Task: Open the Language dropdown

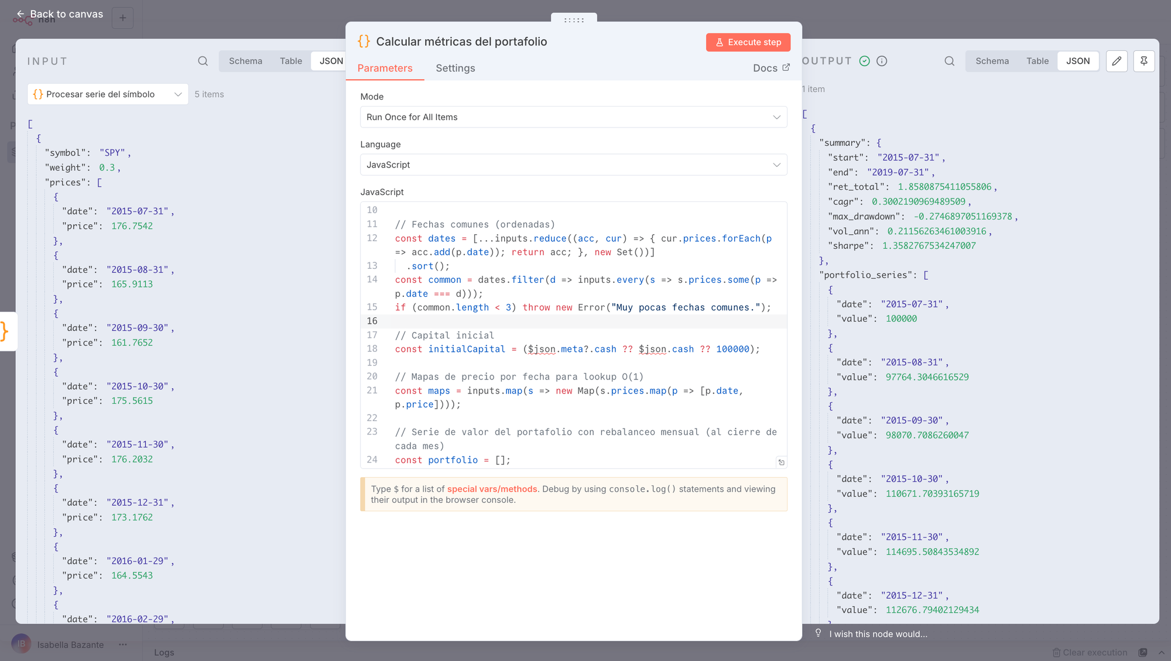Action: coord(573,165)
